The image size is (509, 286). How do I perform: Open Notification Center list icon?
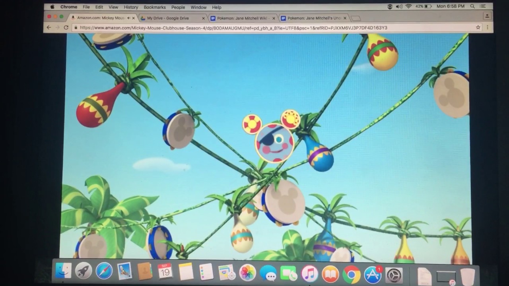click(483, 7)
